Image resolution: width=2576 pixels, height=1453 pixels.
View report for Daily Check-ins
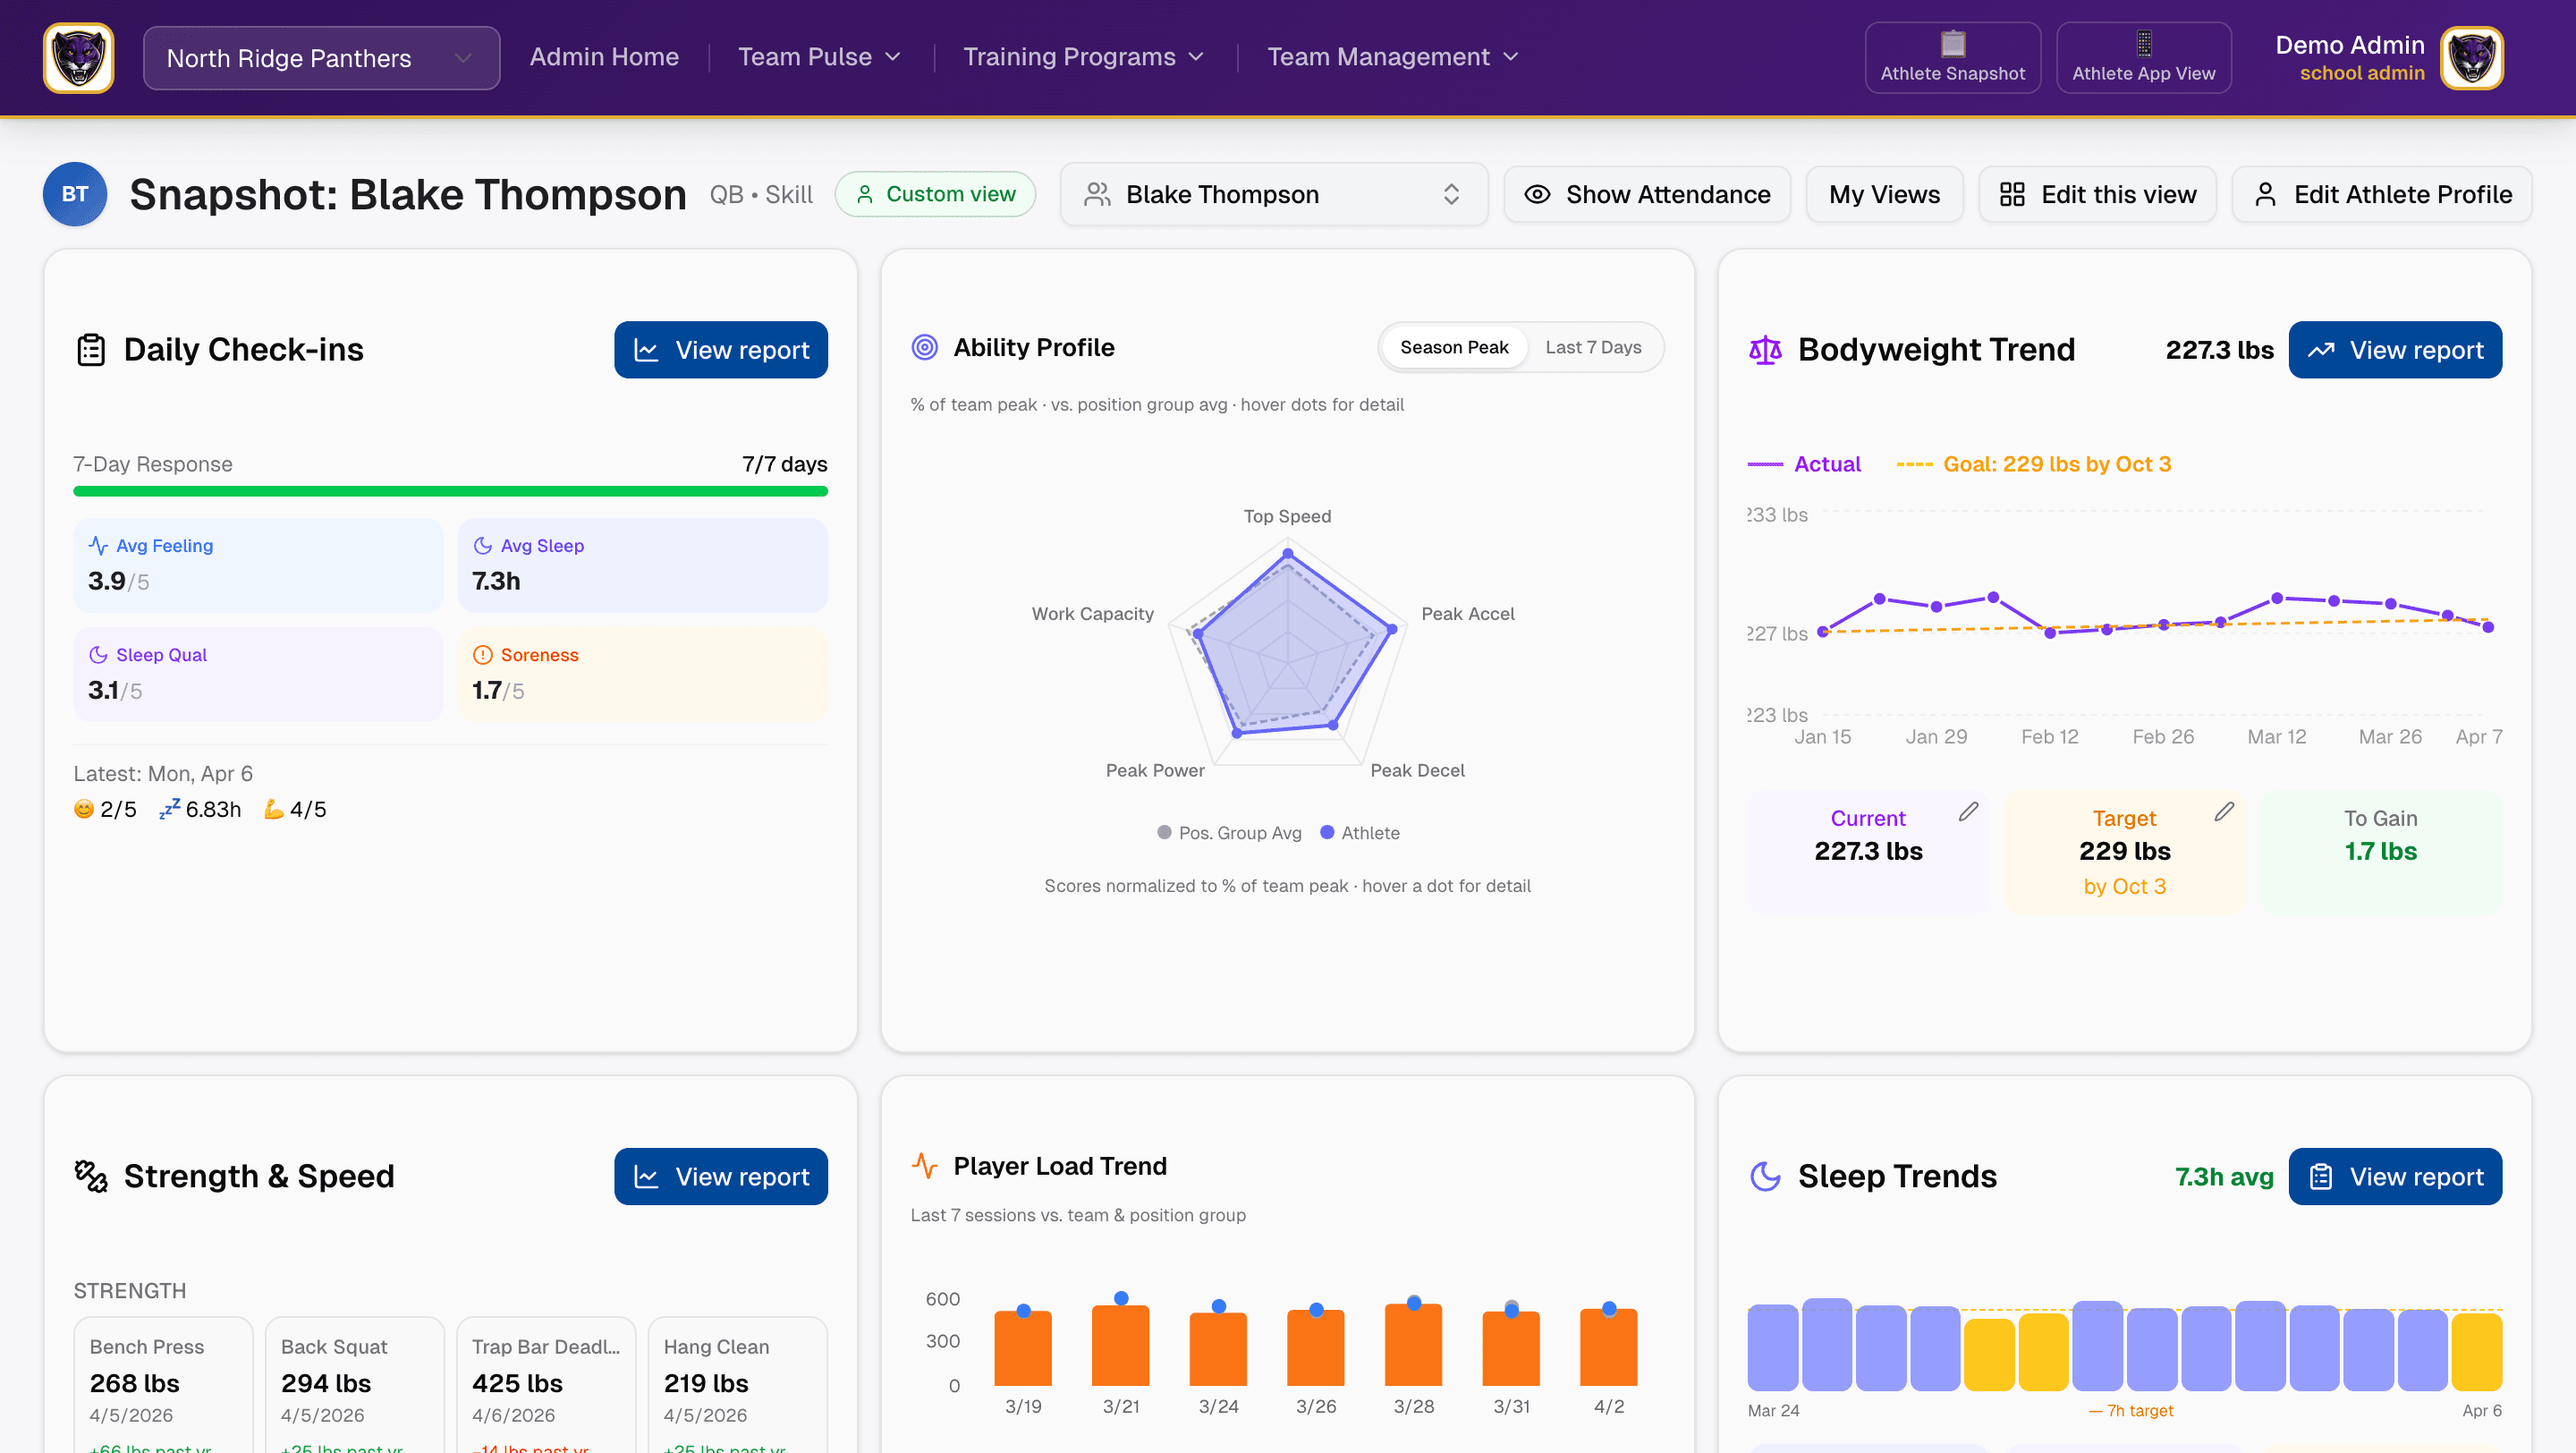click(720, 350)
